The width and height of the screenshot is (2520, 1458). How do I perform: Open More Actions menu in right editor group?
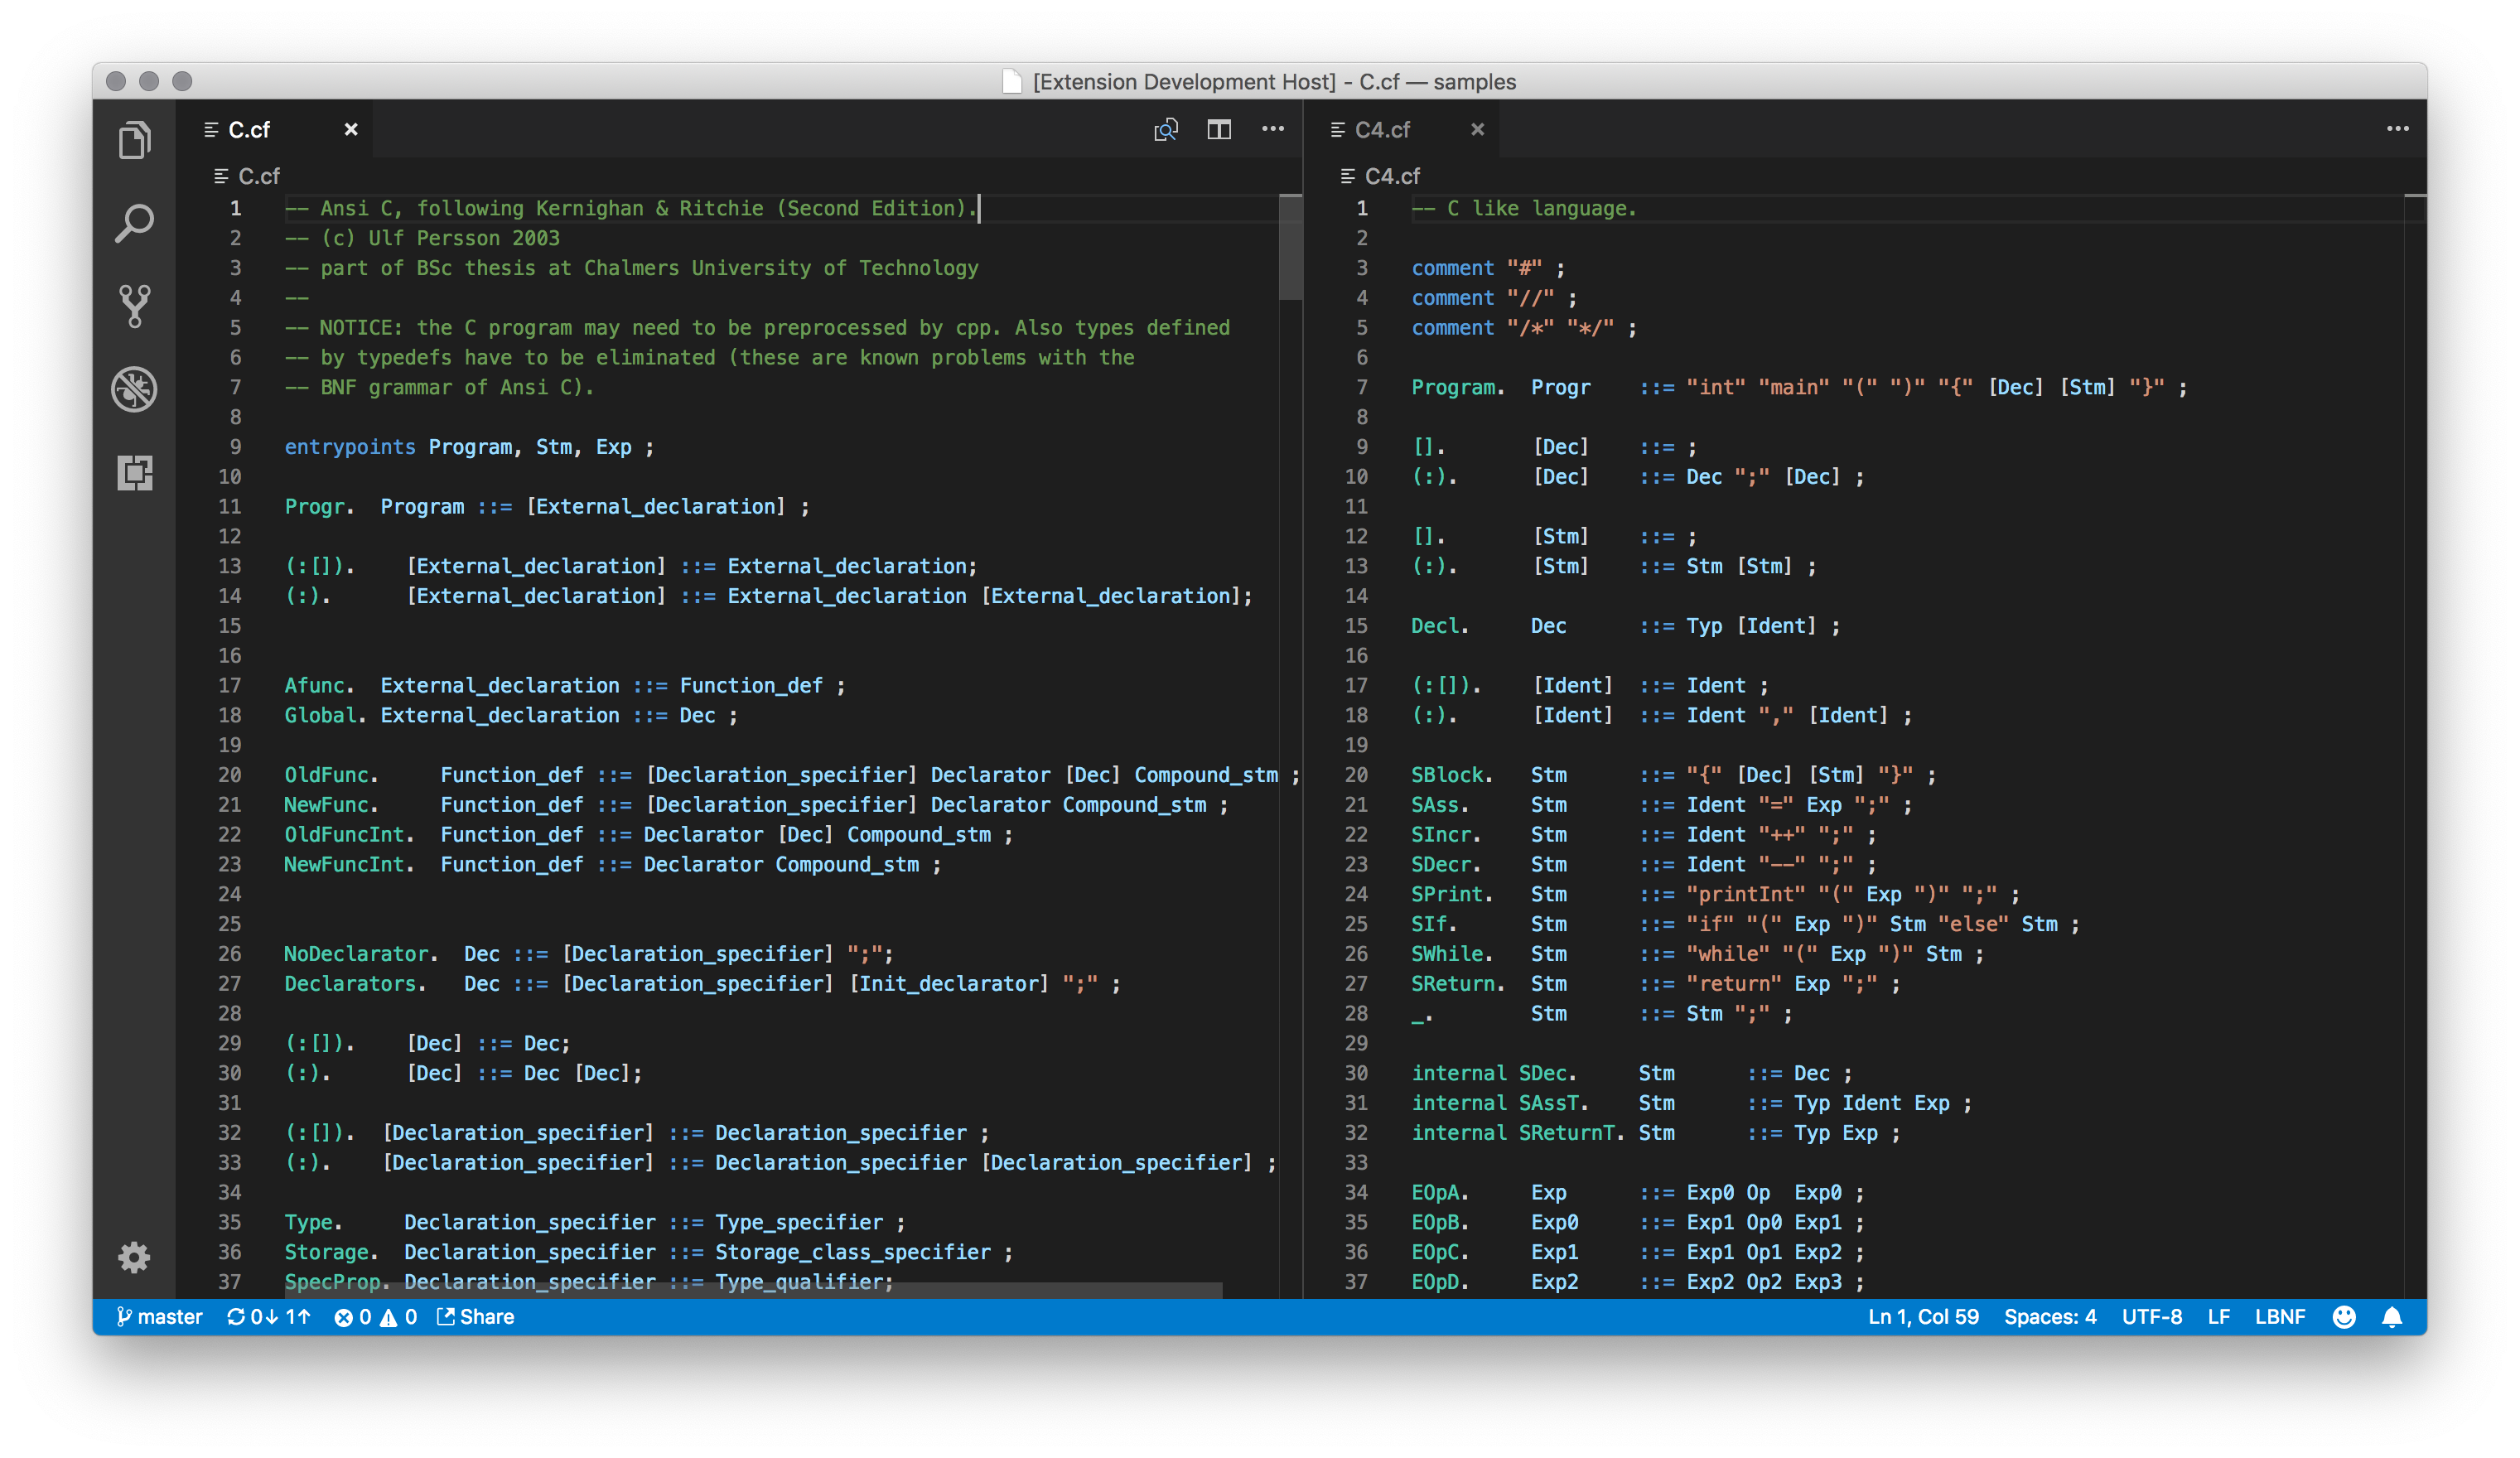pyautogui.click(x=2398, y=129)
